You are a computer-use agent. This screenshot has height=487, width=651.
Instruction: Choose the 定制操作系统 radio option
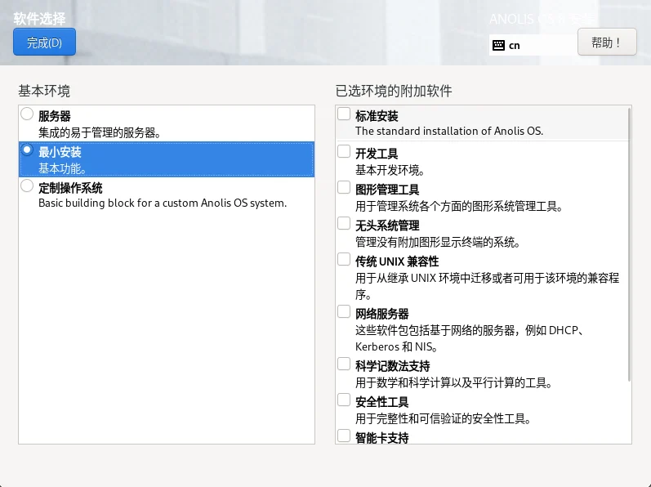click(x=27, y=185)
